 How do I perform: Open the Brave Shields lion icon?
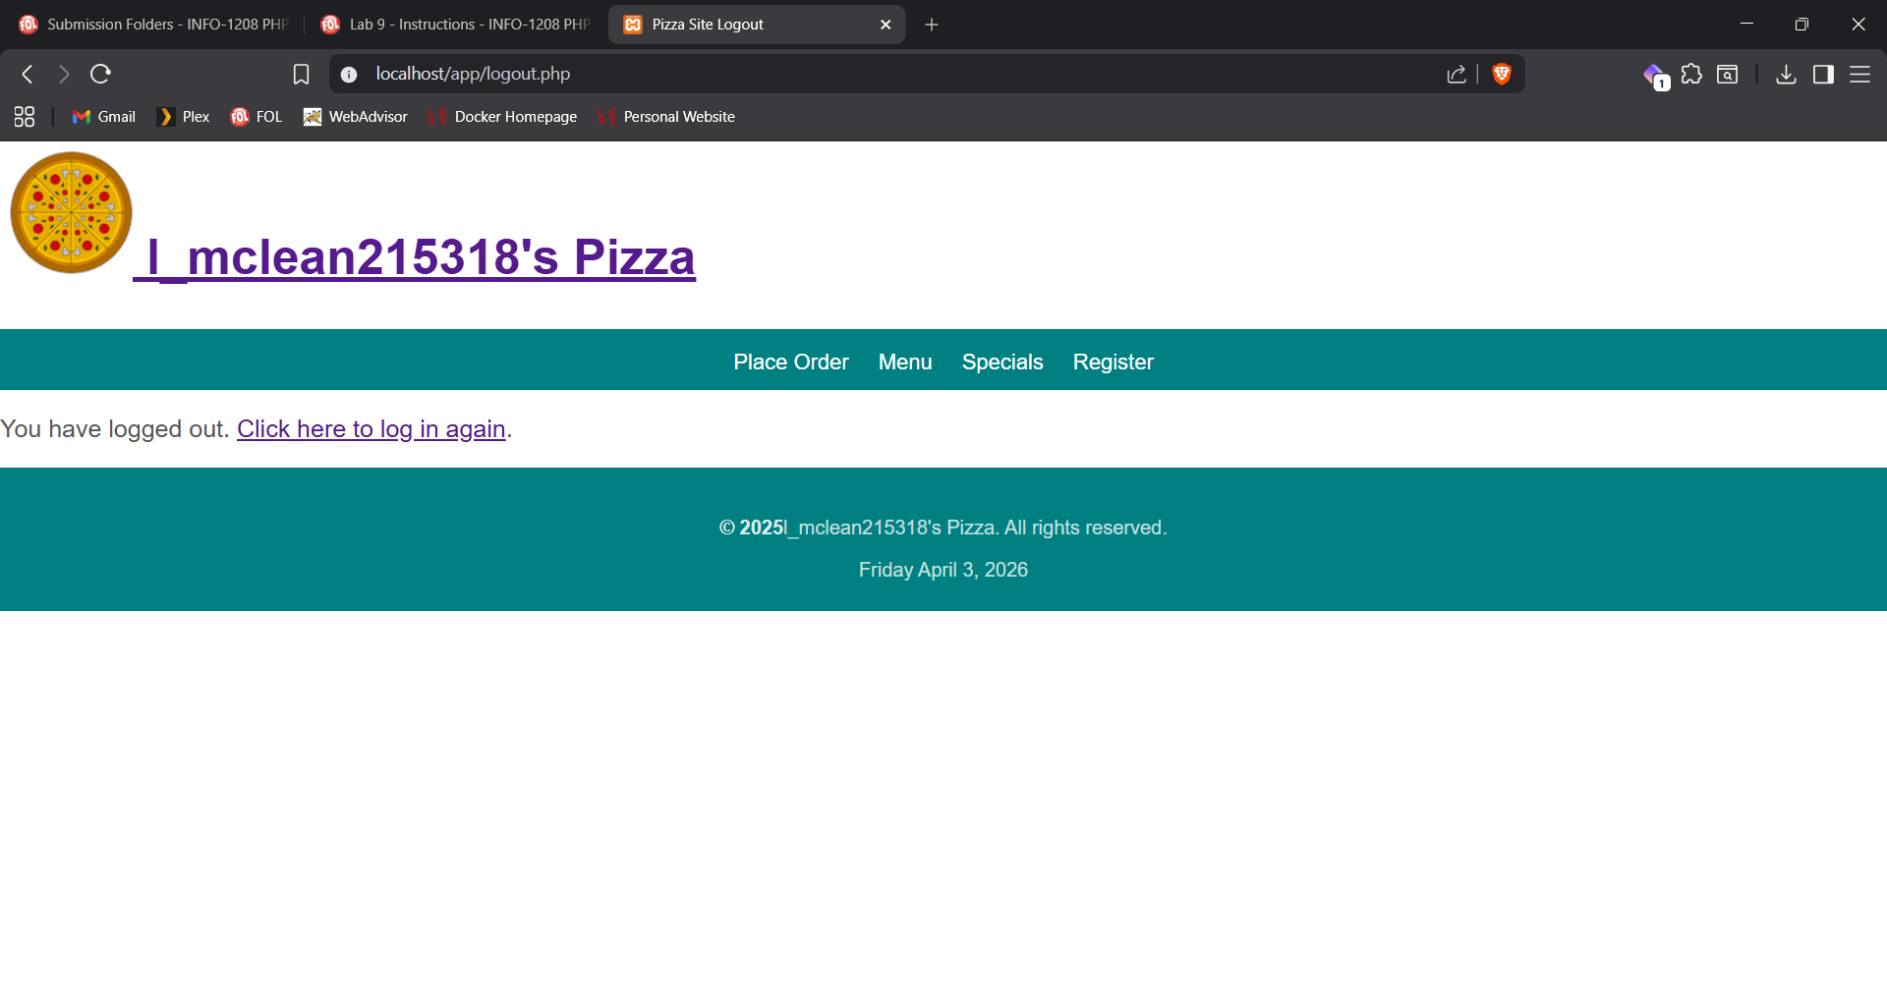[1501, 74]
